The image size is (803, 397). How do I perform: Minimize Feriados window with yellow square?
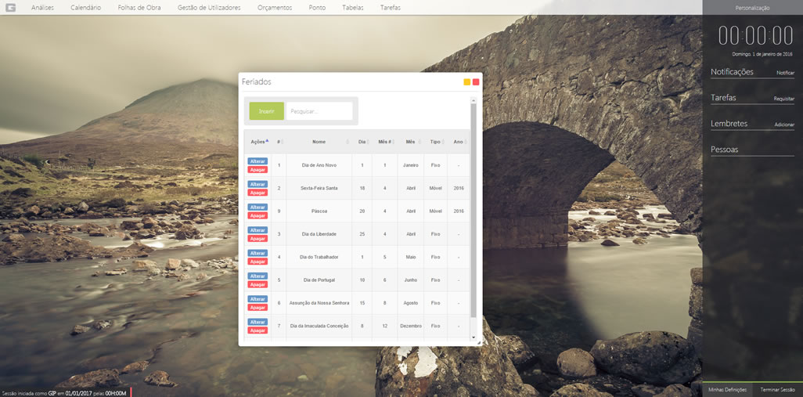tap(467, 82)
